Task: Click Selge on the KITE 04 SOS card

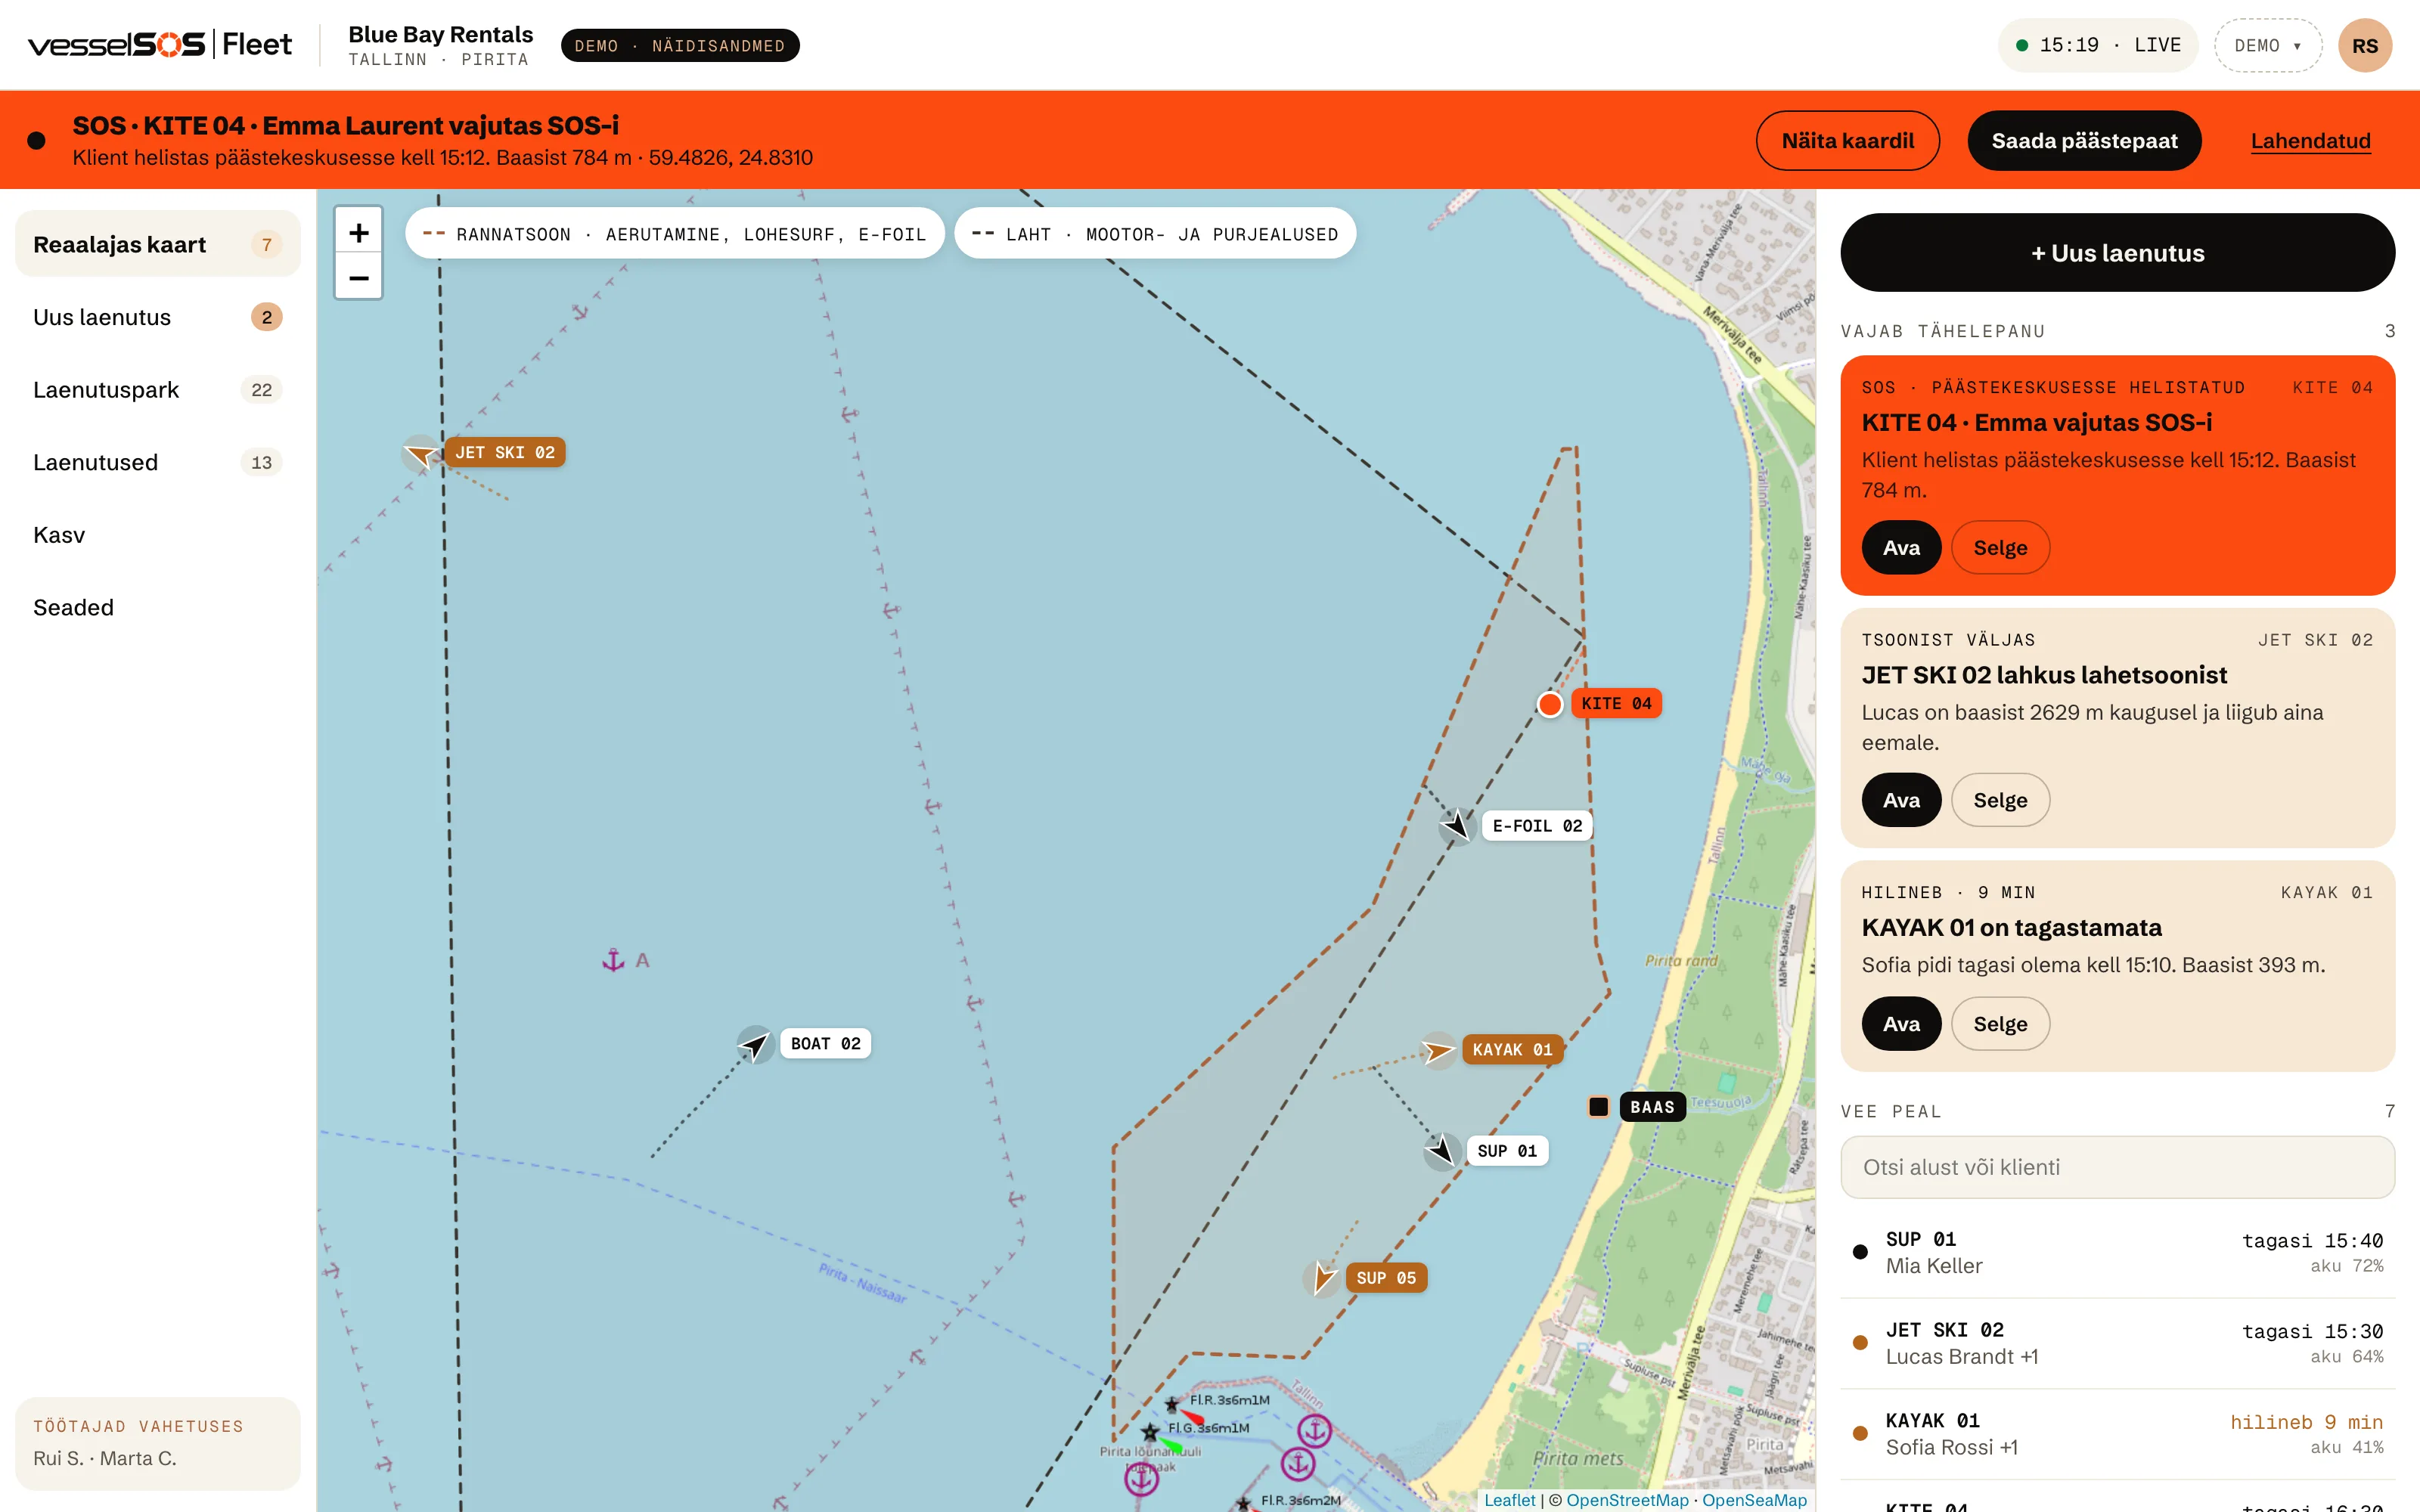Action: coord(2000,548)
